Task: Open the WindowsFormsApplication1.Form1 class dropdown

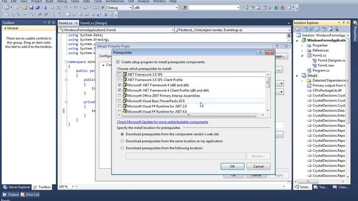Action: click(x=173, y=30)
